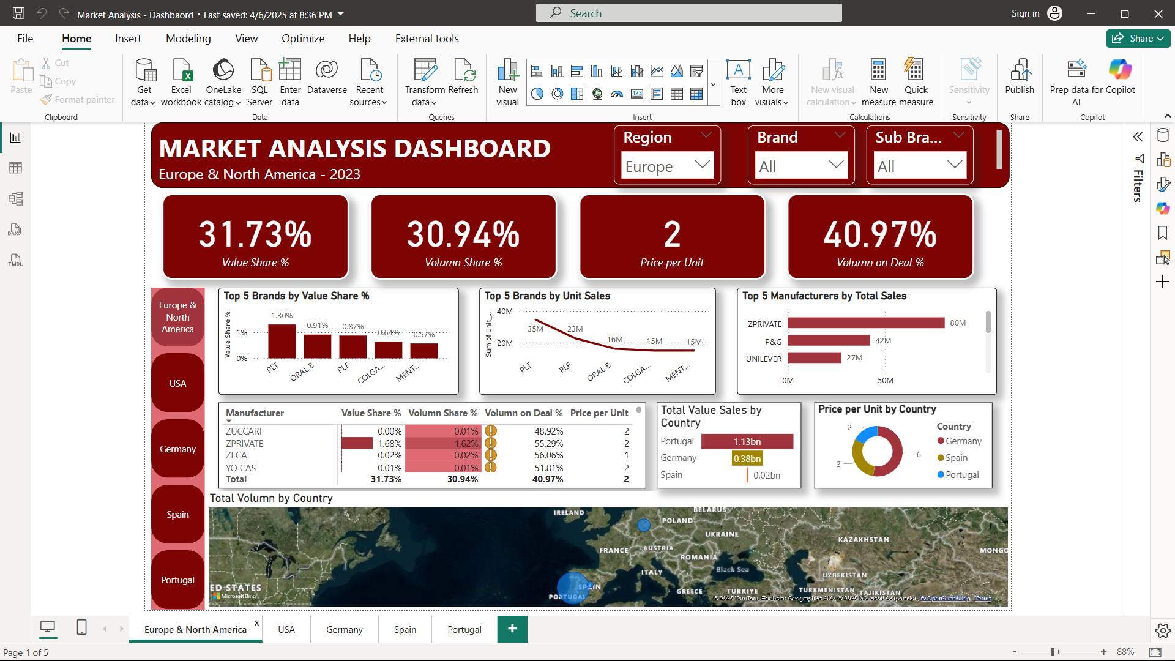
Task: Click the Search box in title bar
Action: (x=688, y=13)
